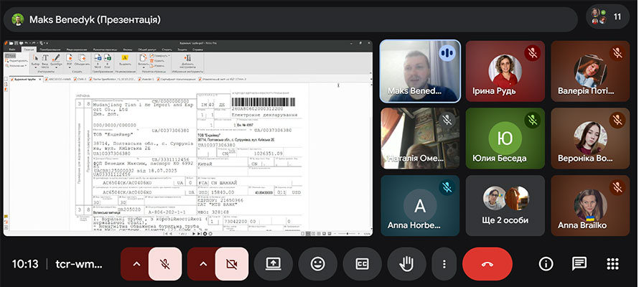Click the Maks Benedyk (Презентація) header bar
This screenshot has height=287, width=639.
290,19
